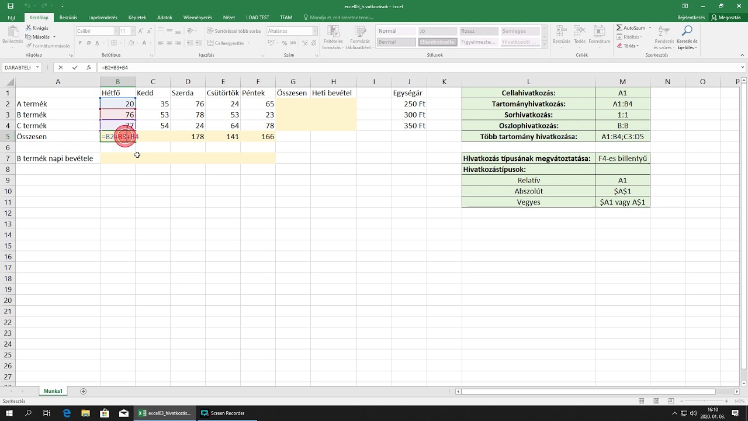Cancel the formula entry with the X icon
748x421 pixels.
[x=61, y=68]
